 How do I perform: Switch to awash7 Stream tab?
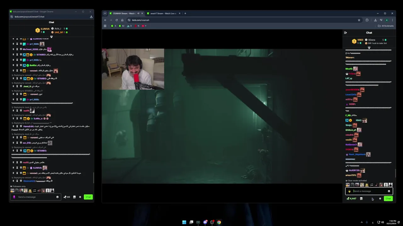pyautogui.click(x=163, y=13)
